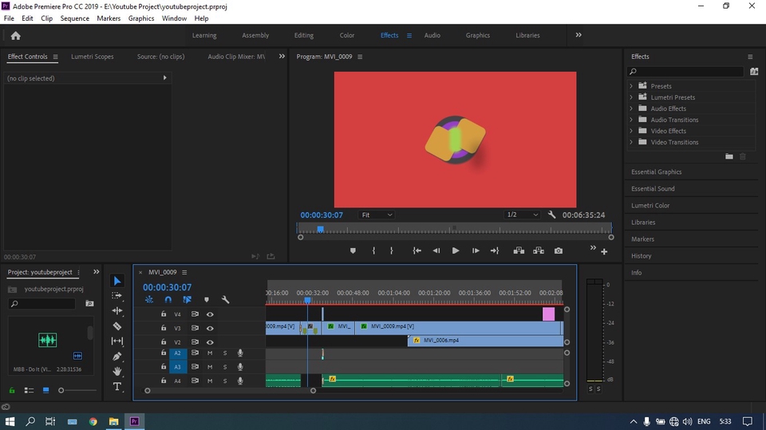The height and width of the screenshot is (430, 766).
Task: Expand the Presets folder
Action: click(x=631, y=86)
